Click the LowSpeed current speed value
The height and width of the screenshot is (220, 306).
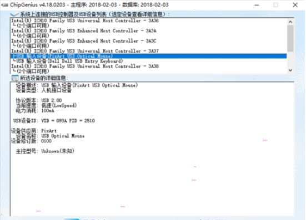[59, 105]
